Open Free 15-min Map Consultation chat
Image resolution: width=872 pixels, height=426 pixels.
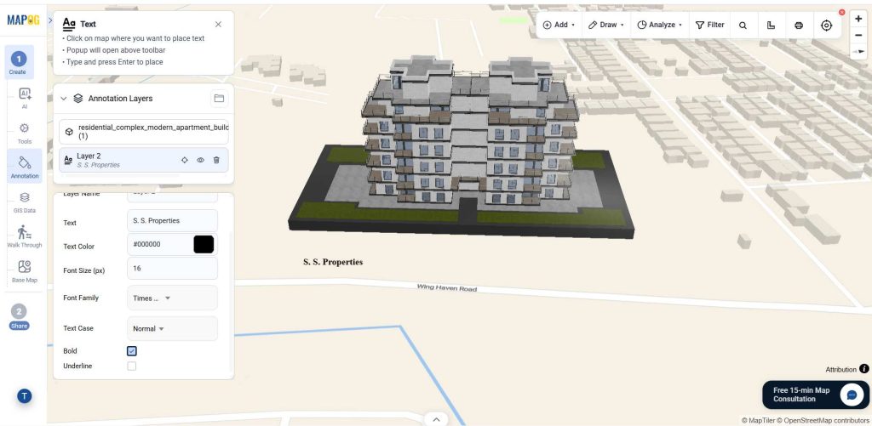click(x=815, y=395)
